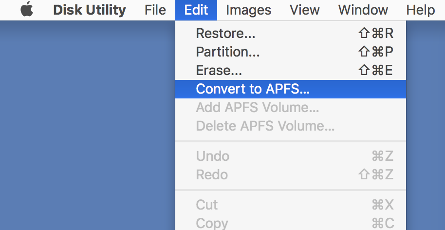Click the Copy menu item
This screenshot has height=230, width=445.
click(x=291, y=223)
